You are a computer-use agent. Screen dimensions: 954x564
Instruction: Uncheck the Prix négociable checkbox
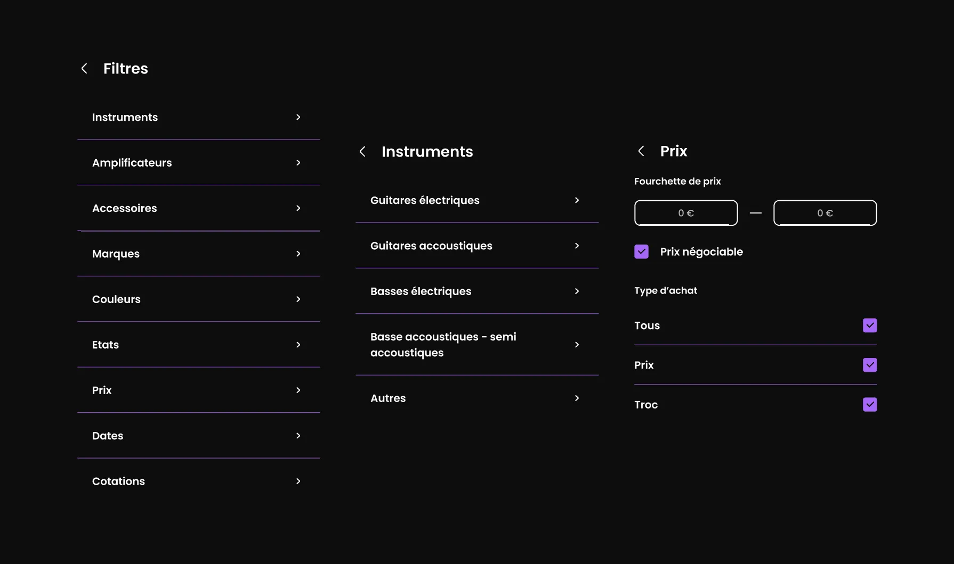click(x=641, y=252)
